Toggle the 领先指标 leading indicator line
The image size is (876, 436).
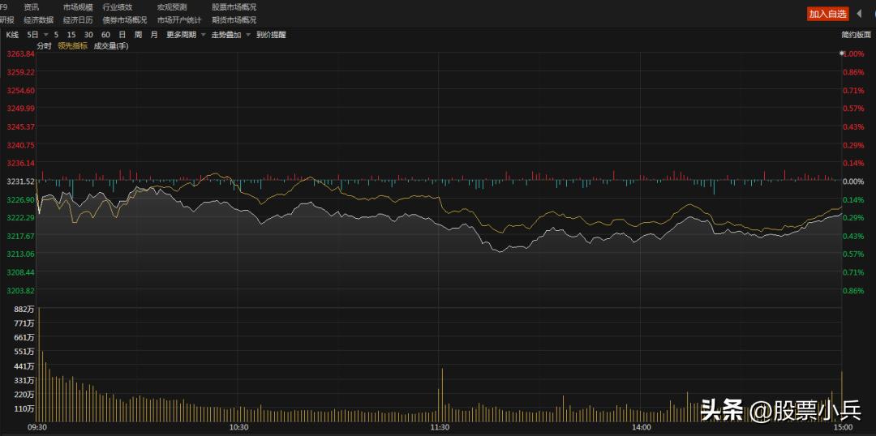click(73, 45)
